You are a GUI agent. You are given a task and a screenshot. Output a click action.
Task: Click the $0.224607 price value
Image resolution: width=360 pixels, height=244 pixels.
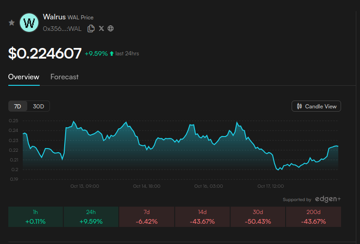(x=45, y=54)
